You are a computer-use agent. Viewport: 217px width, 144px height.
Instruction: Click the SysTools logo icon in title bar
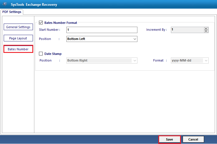click(x=5, y=4)
